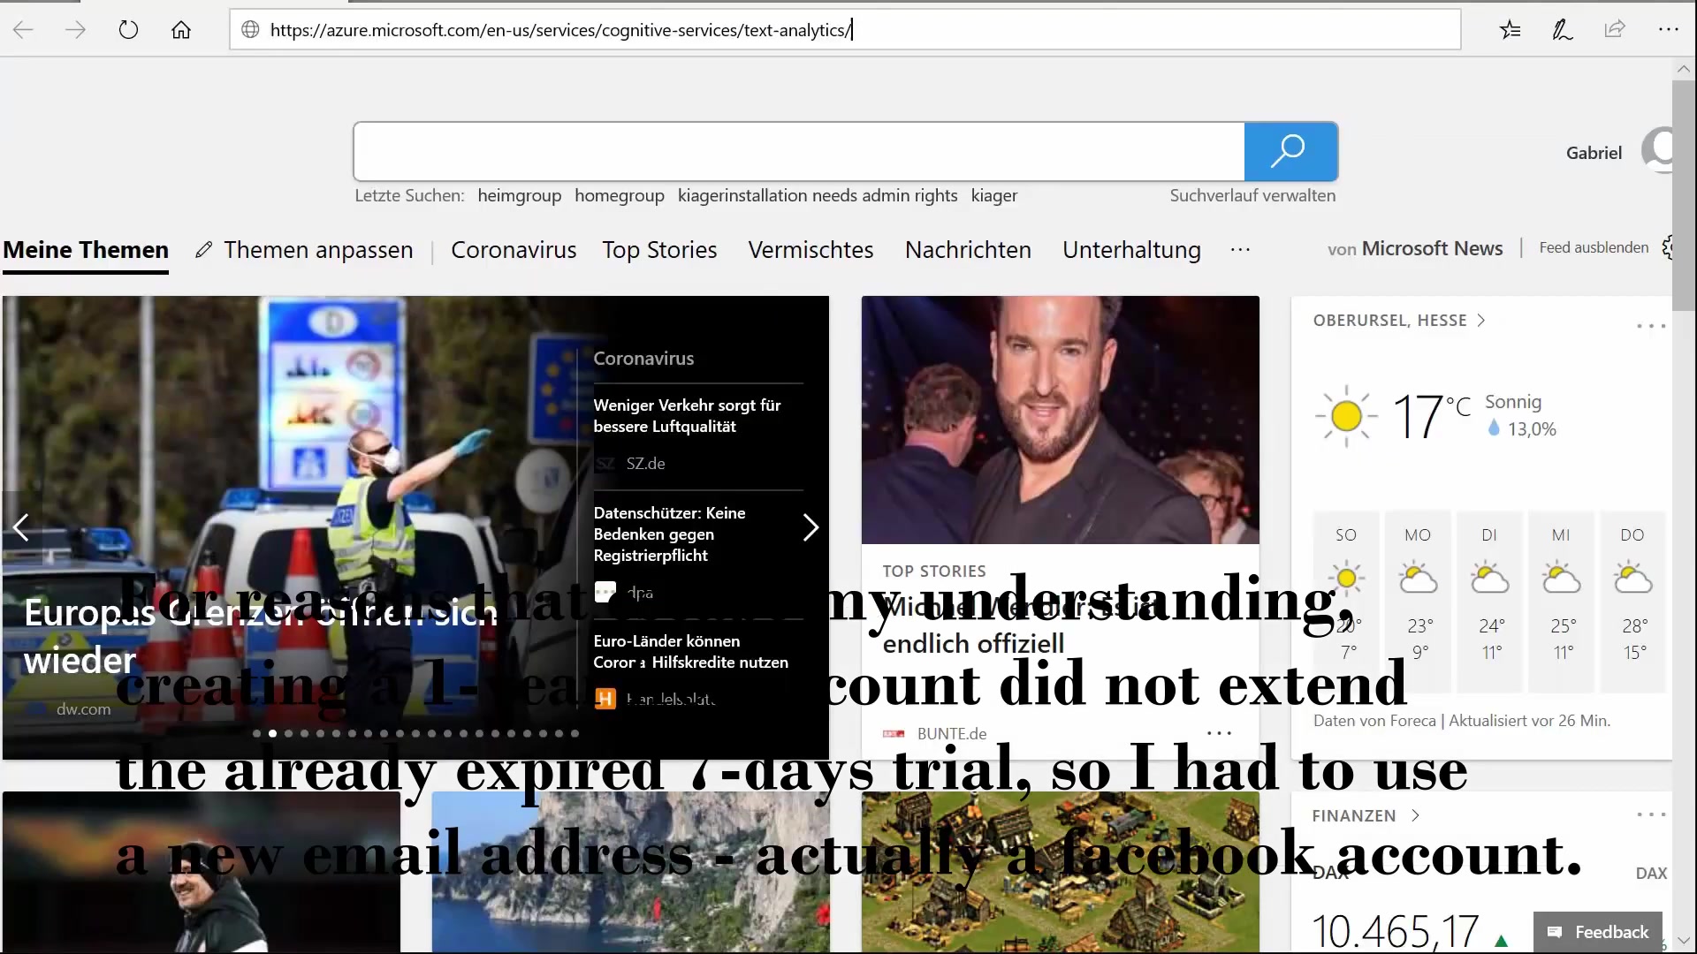
Task: Open the Favorites hub star icon
Action: pyautogui.click(x=1511, y=30)
